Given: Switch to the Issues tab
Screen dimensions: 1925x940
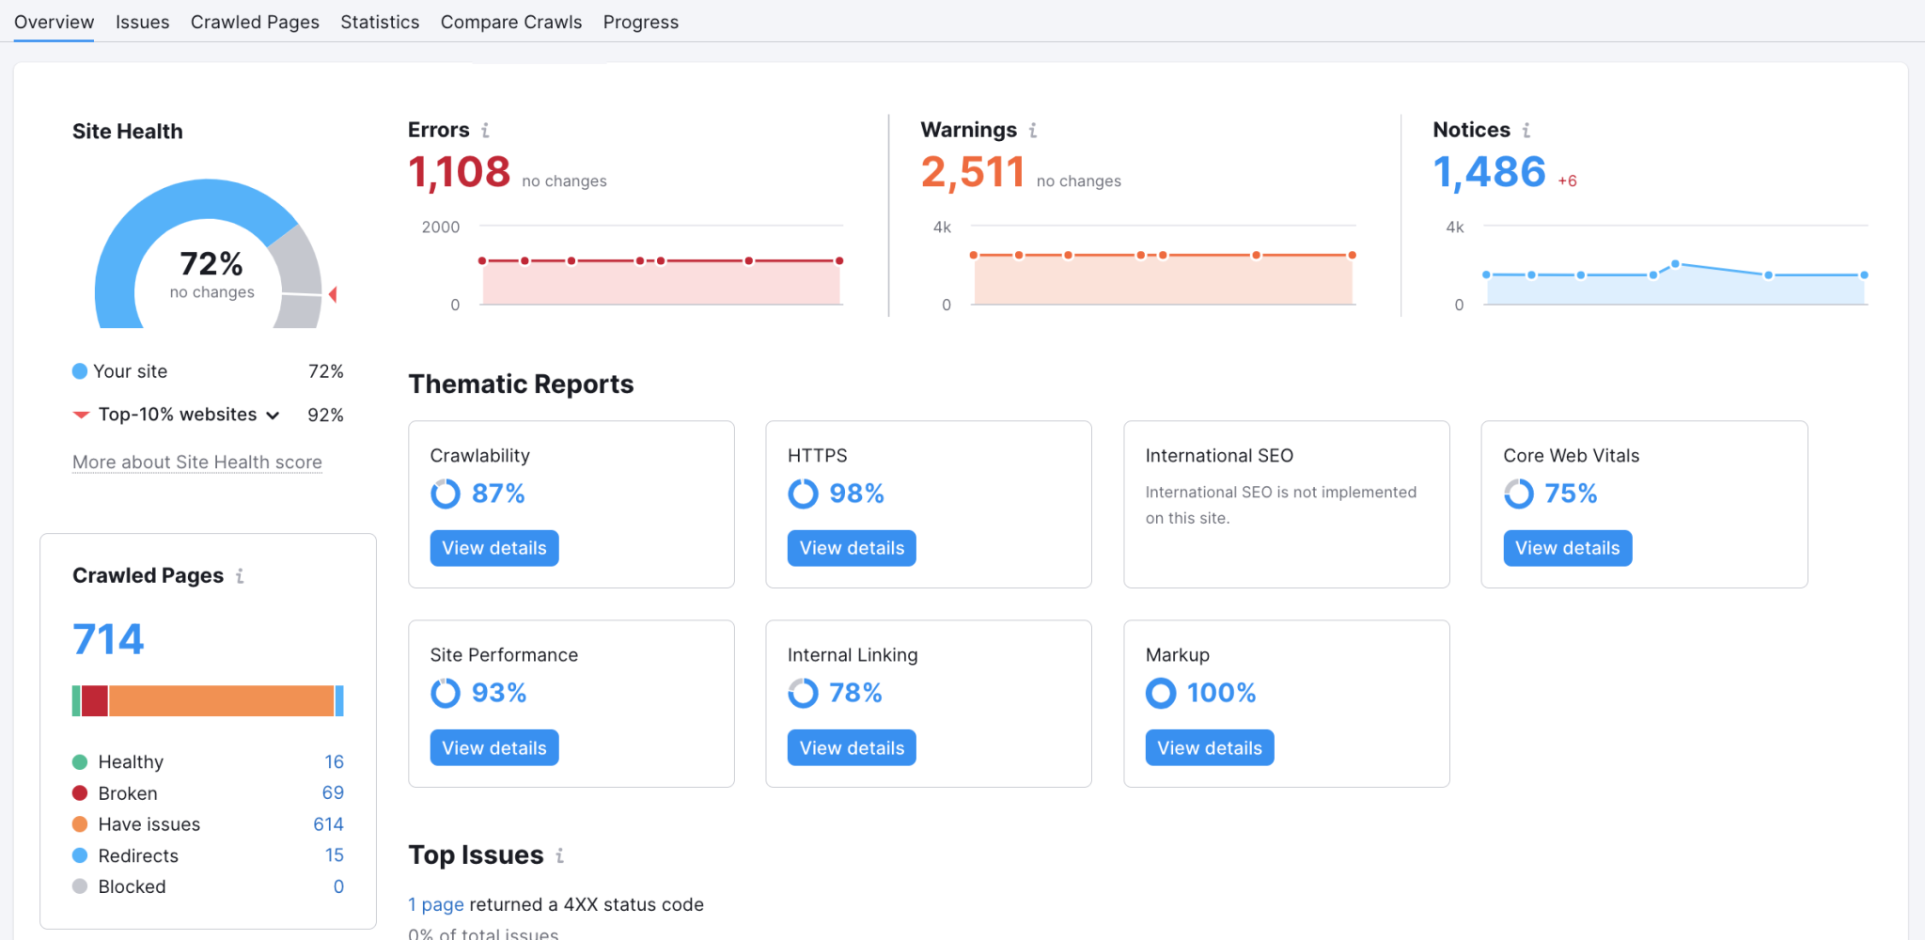Looking at the screenshot, I should 142,23.
